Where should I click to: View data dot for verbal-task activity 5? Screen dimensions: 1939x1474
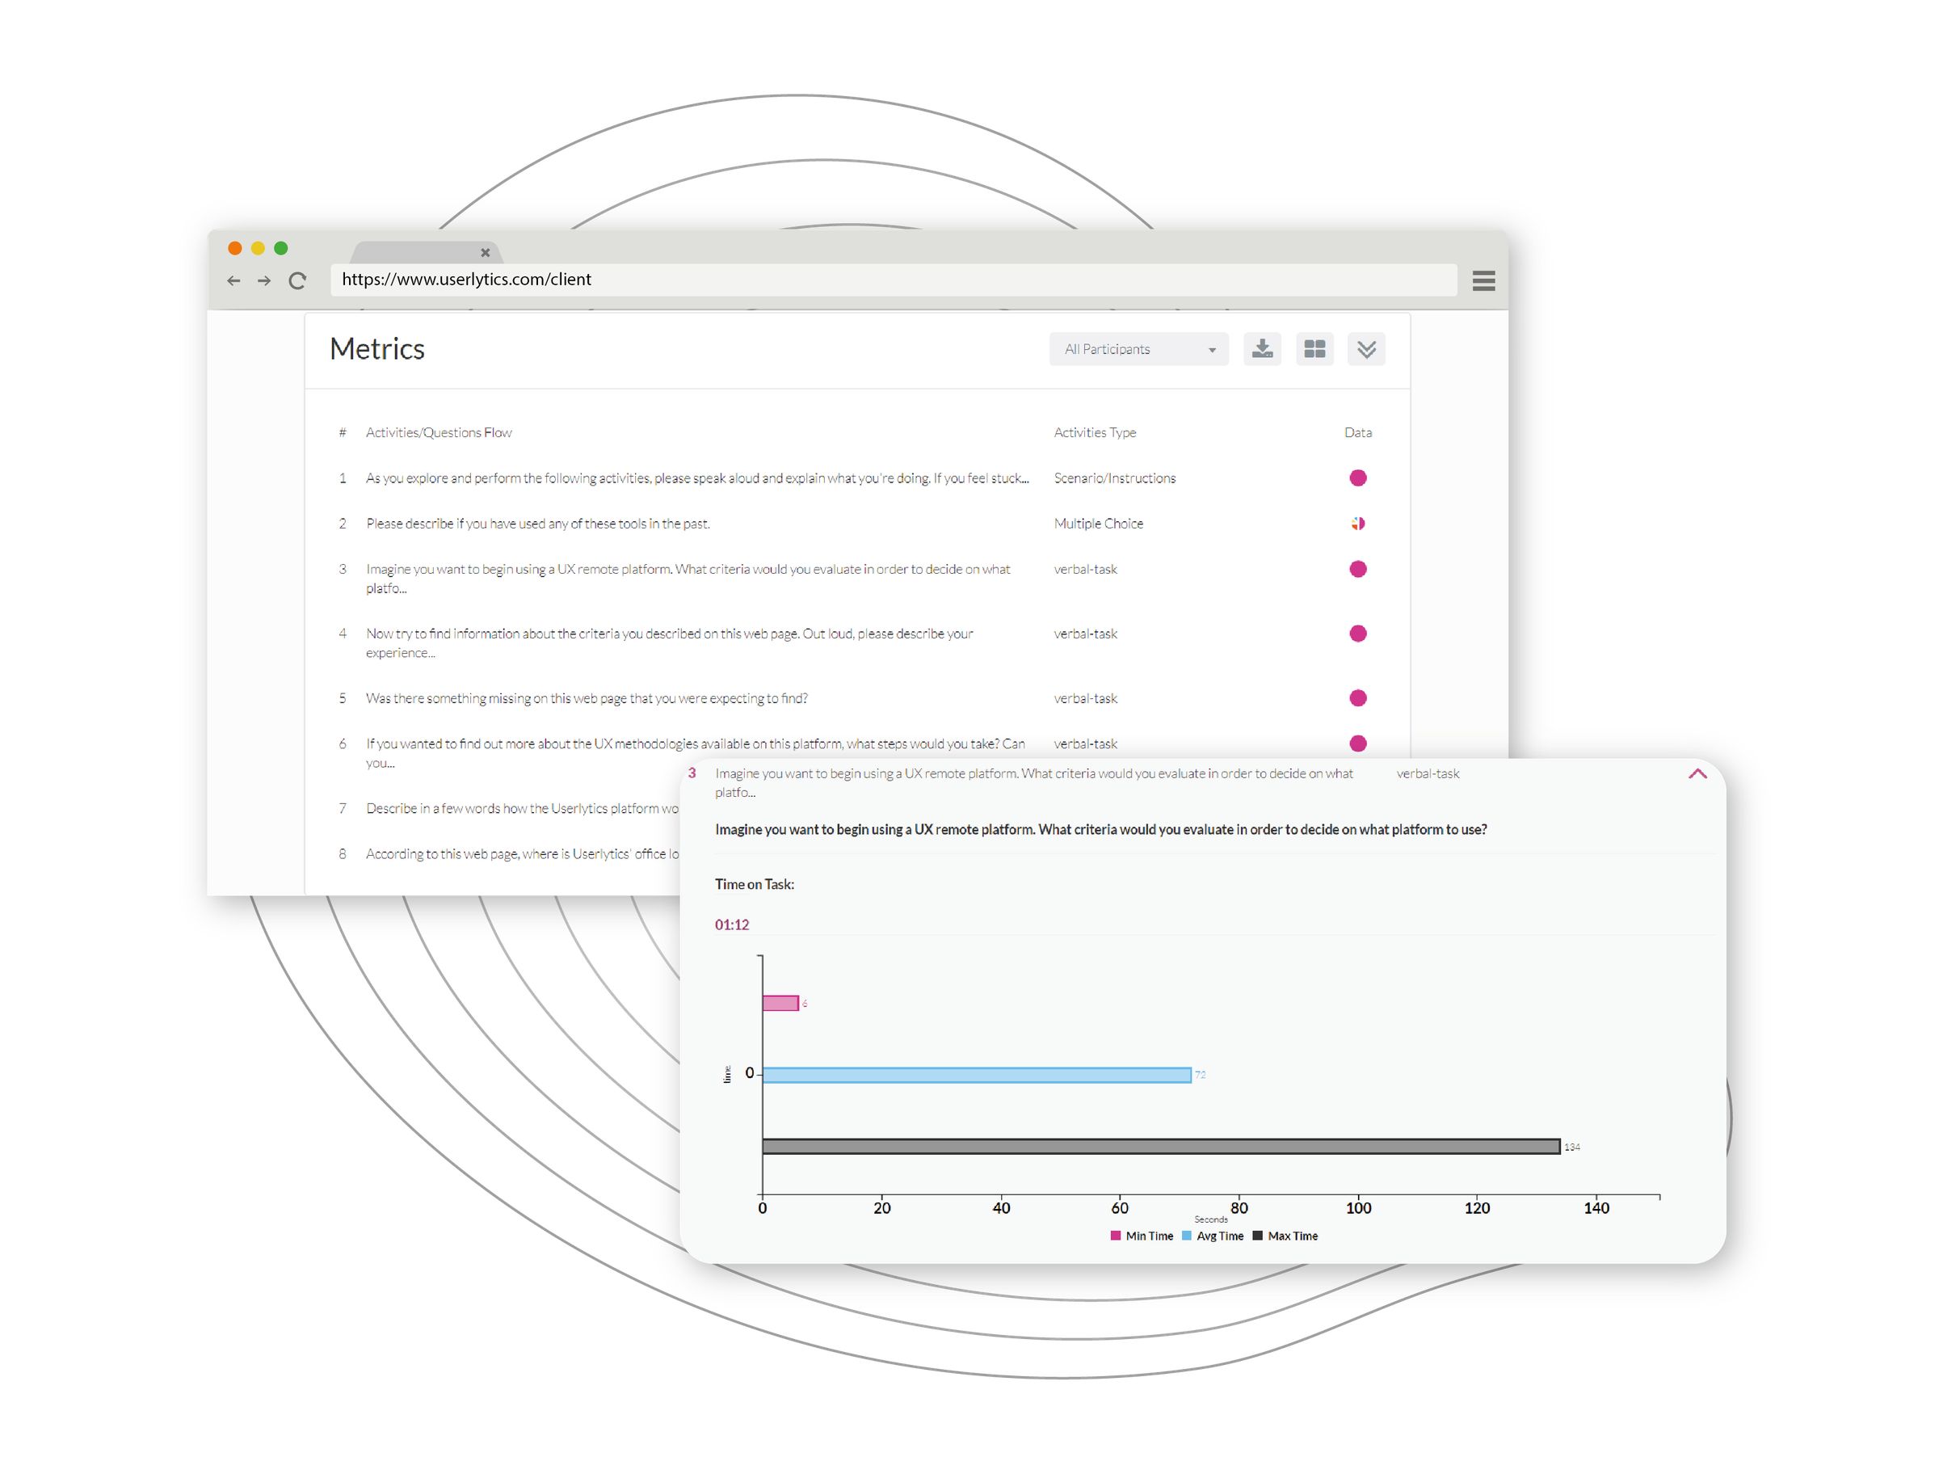[x=1357, y=697]
